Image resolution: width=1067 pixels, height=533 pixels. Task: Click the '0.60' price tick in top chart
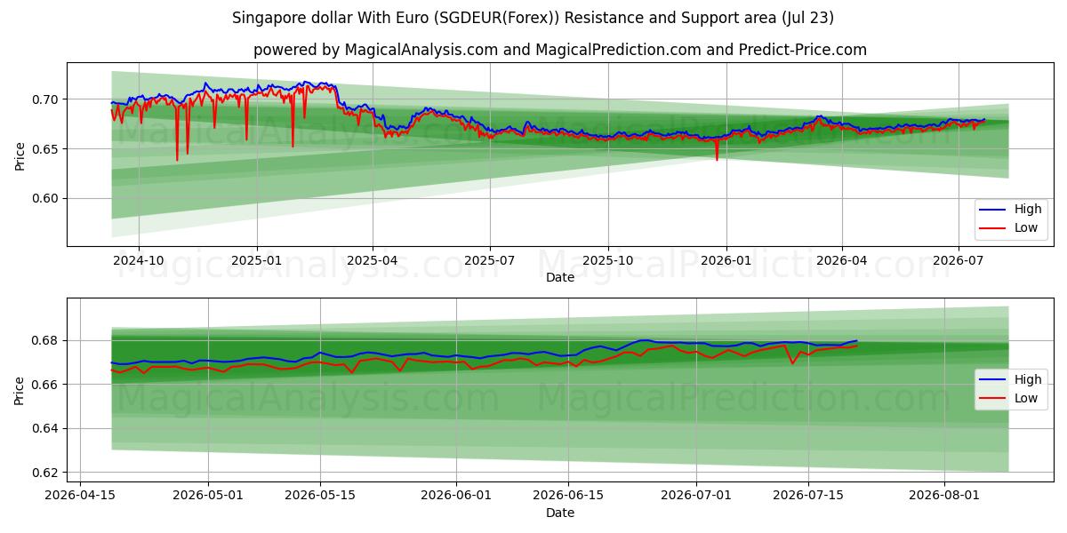[x=46, y=199]
